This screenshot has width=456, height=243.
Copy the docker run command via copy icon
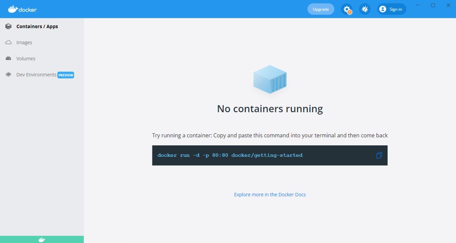coord(379,155)
